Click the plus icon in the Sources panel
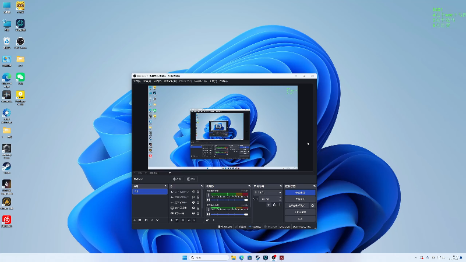Screen dimensions: 466x262 pos(171,220)
